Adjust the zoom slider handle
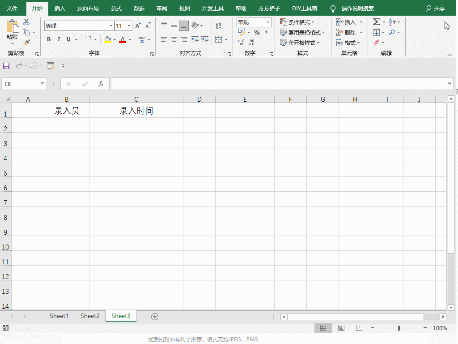 click(399, 328)
